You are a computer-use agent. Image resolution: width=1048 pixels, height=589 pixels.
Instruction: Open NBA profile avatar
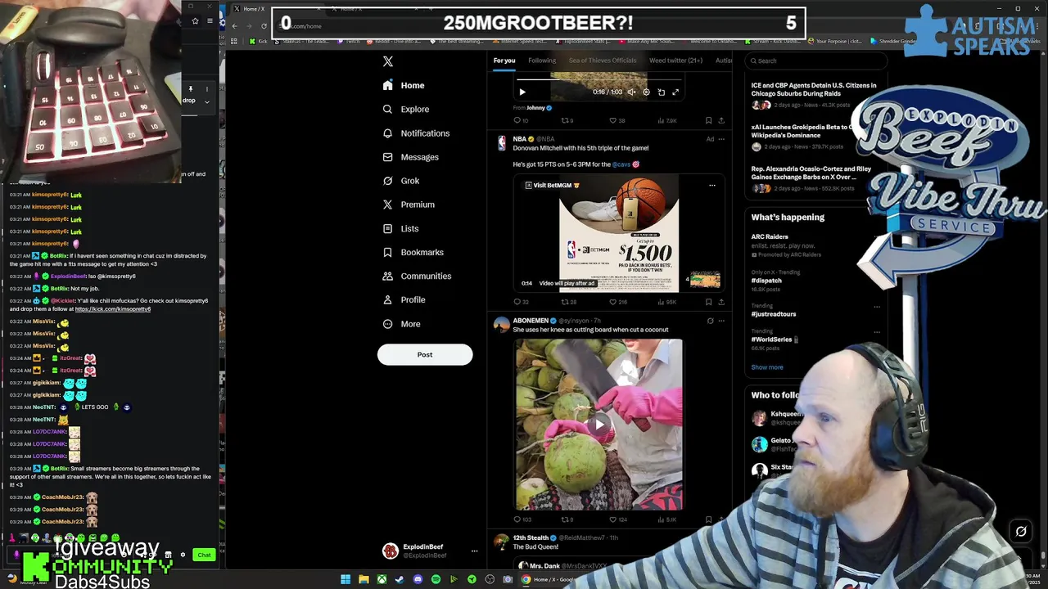[502, 143]
